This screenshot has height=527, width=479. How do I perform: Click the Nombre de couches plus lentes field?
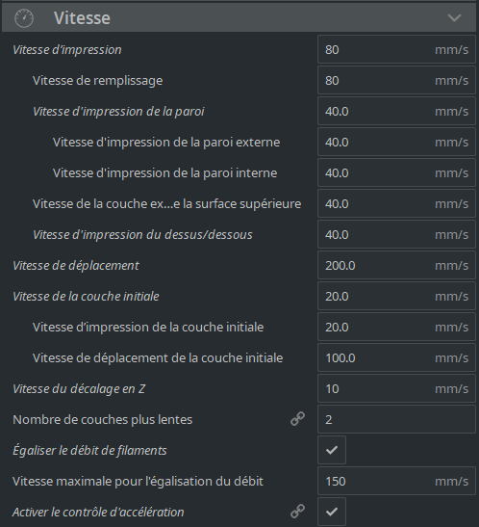(x=396, y=419)
